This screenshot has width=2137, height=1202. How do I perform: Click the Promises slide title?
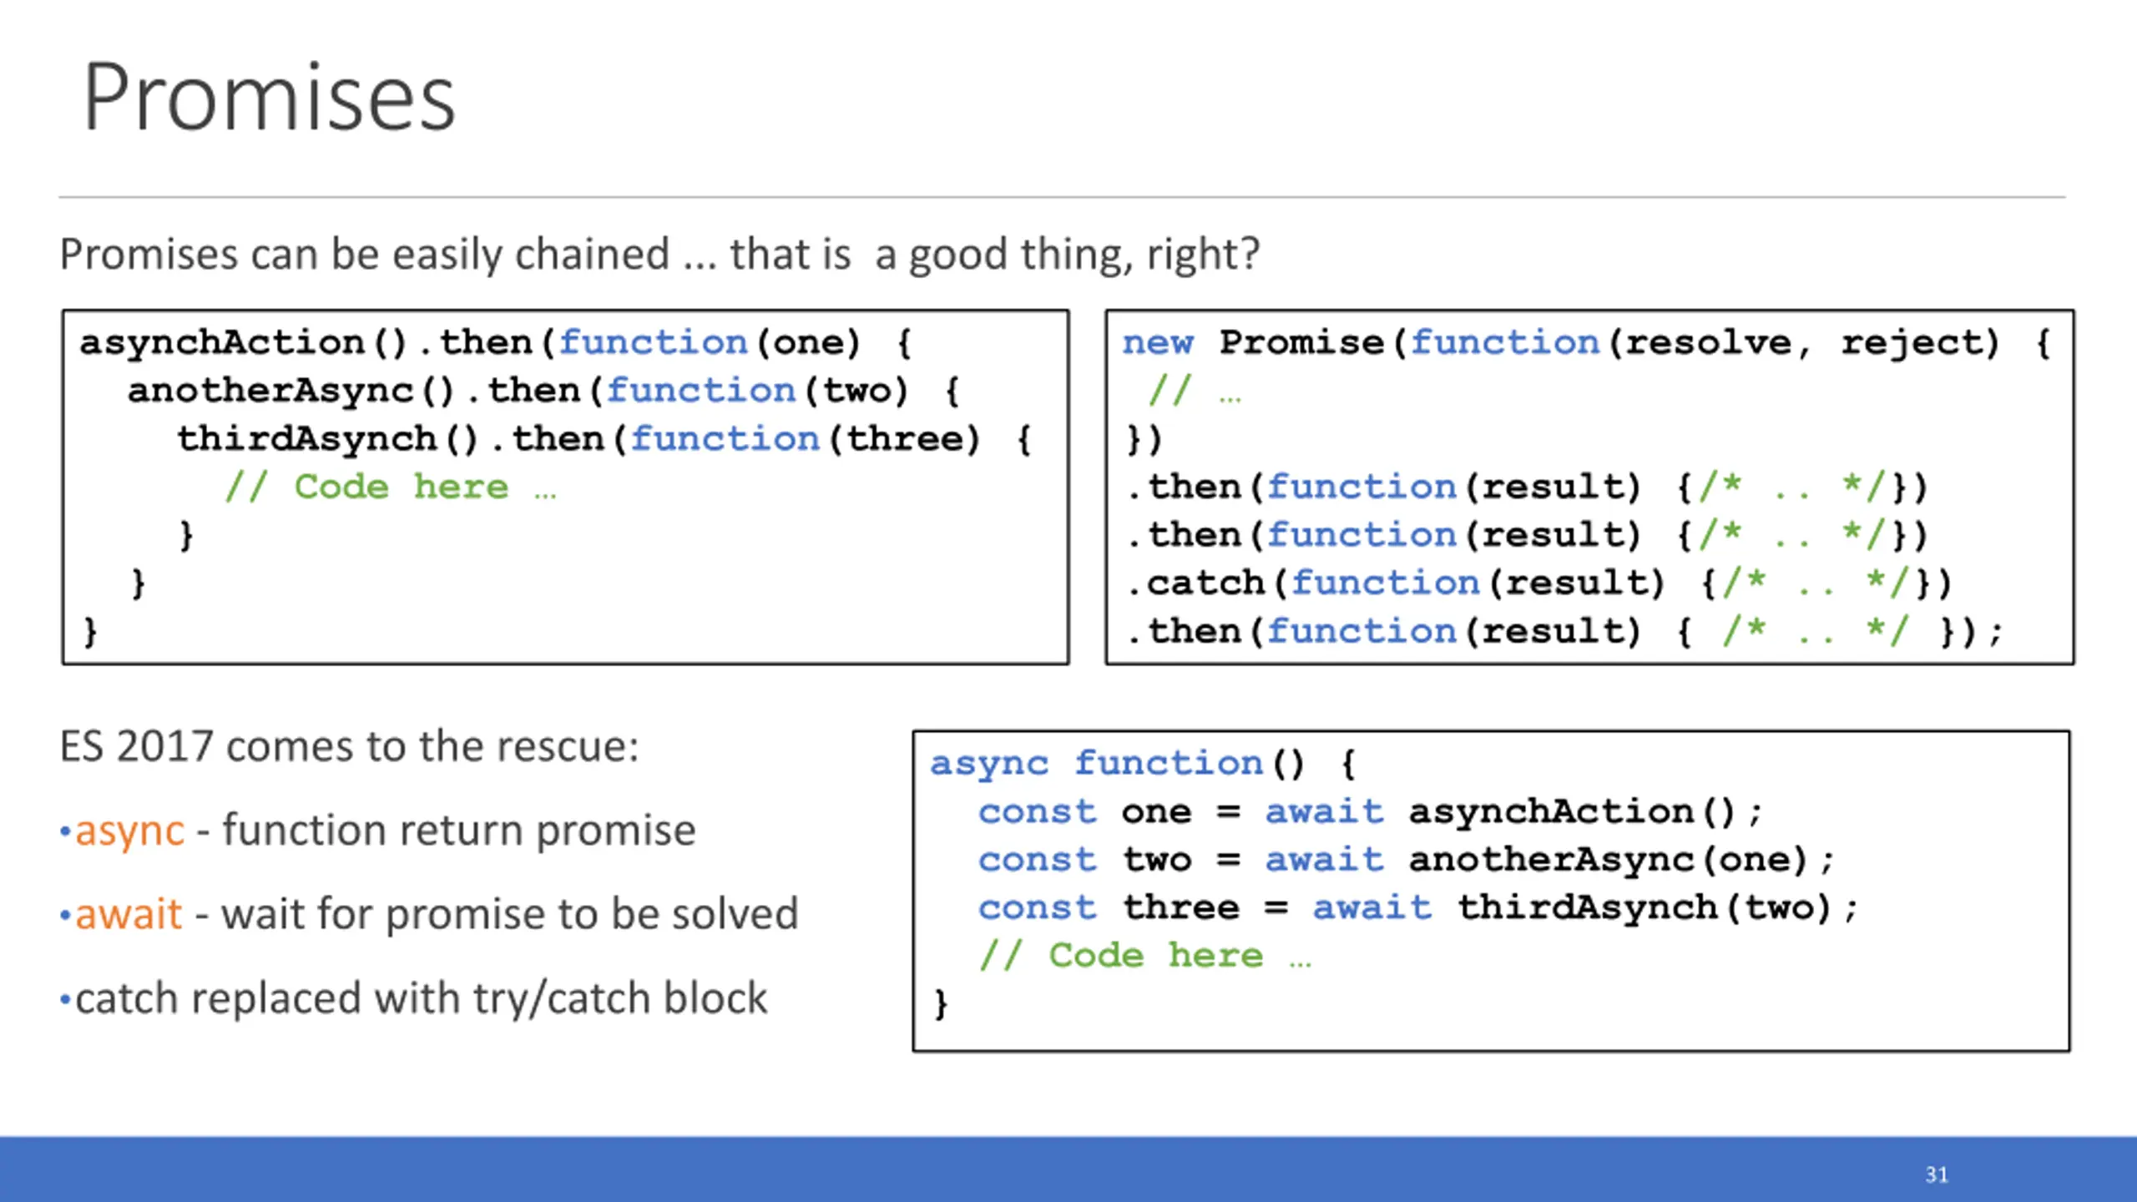(269, 97)
